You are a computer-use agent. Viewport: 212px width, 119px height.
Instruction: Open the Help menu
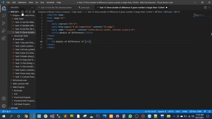pos(59,2)
